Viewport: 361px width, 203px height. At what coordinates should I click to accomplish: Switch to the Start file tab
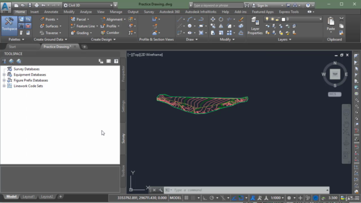12,47
